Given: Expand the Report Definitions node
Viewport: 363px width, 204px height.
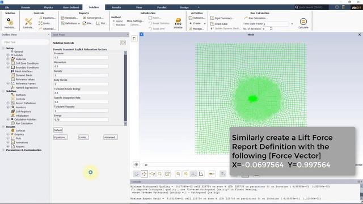Looking at the screenshot, I should click(x=8, y=103).
